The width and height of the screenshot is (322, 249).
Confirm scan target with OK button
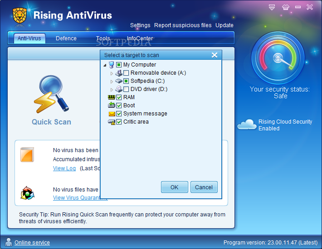(174, 187)
